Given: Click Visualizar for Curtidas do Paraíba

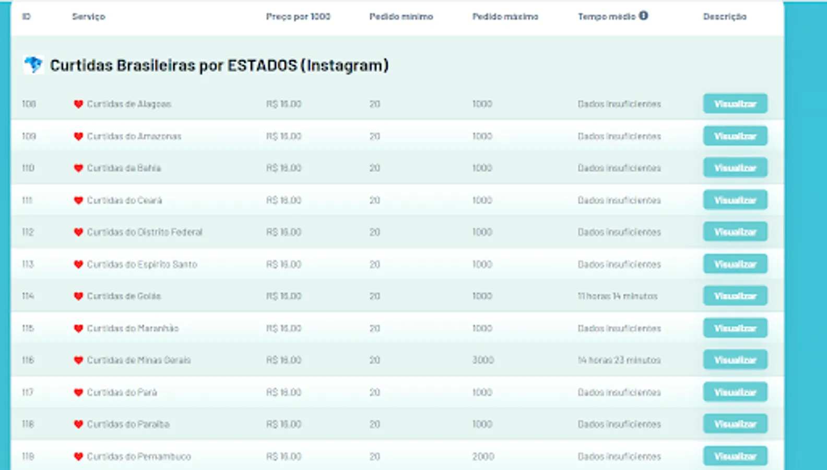Looking at the screenshot, I should pos(735,424).
